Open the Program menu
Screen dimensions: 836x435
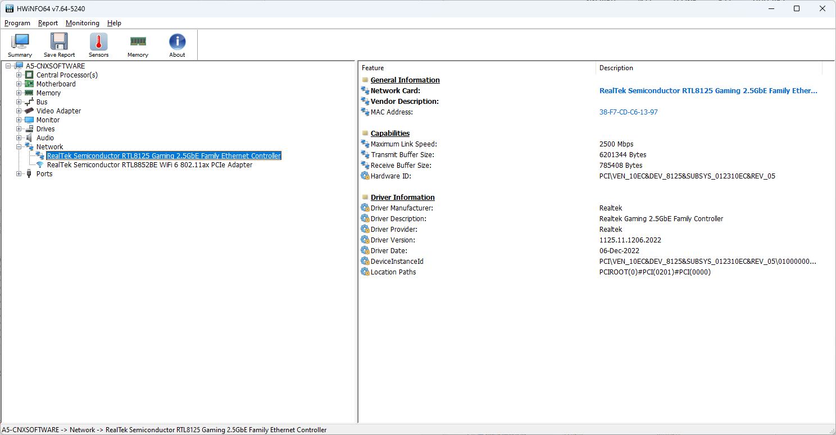[17, 23]
